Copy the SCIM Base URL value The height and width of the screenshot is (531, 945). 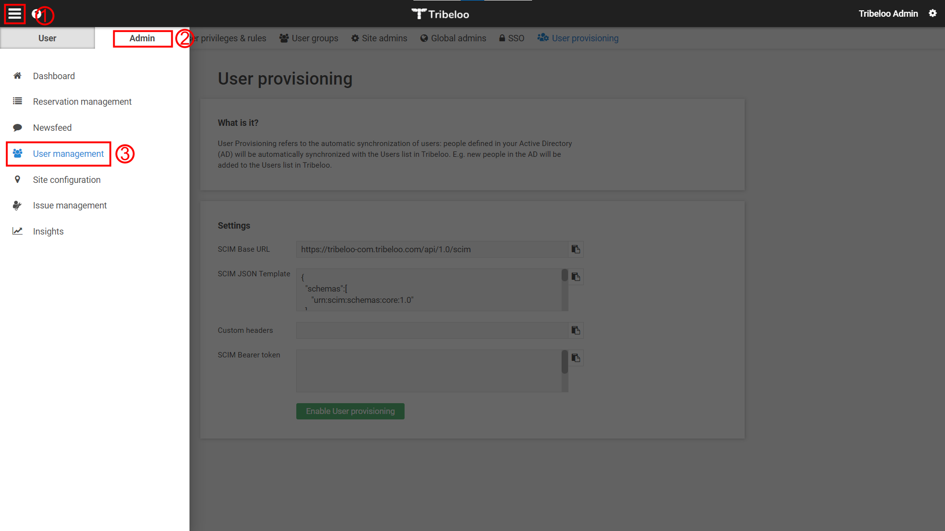click(x=576, y=249)
